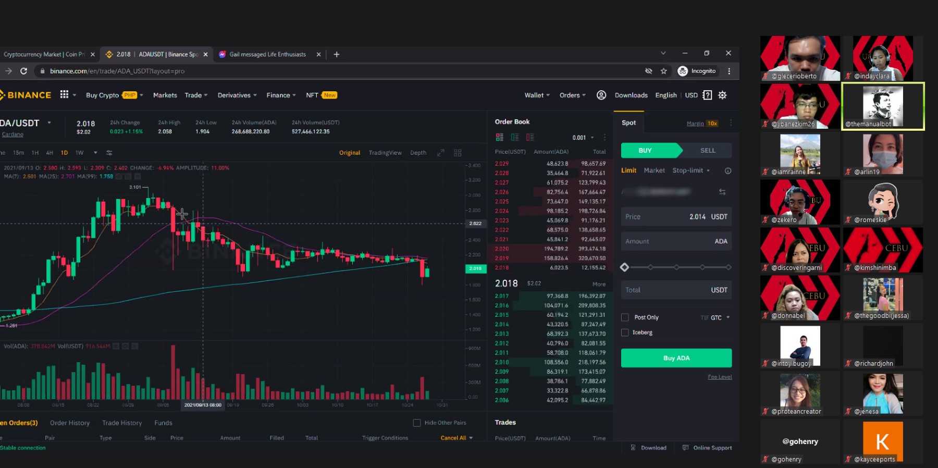This screenshot has width=938, height=468.
Task: Switch to Depth chart
Action: [x=418, y=153]
